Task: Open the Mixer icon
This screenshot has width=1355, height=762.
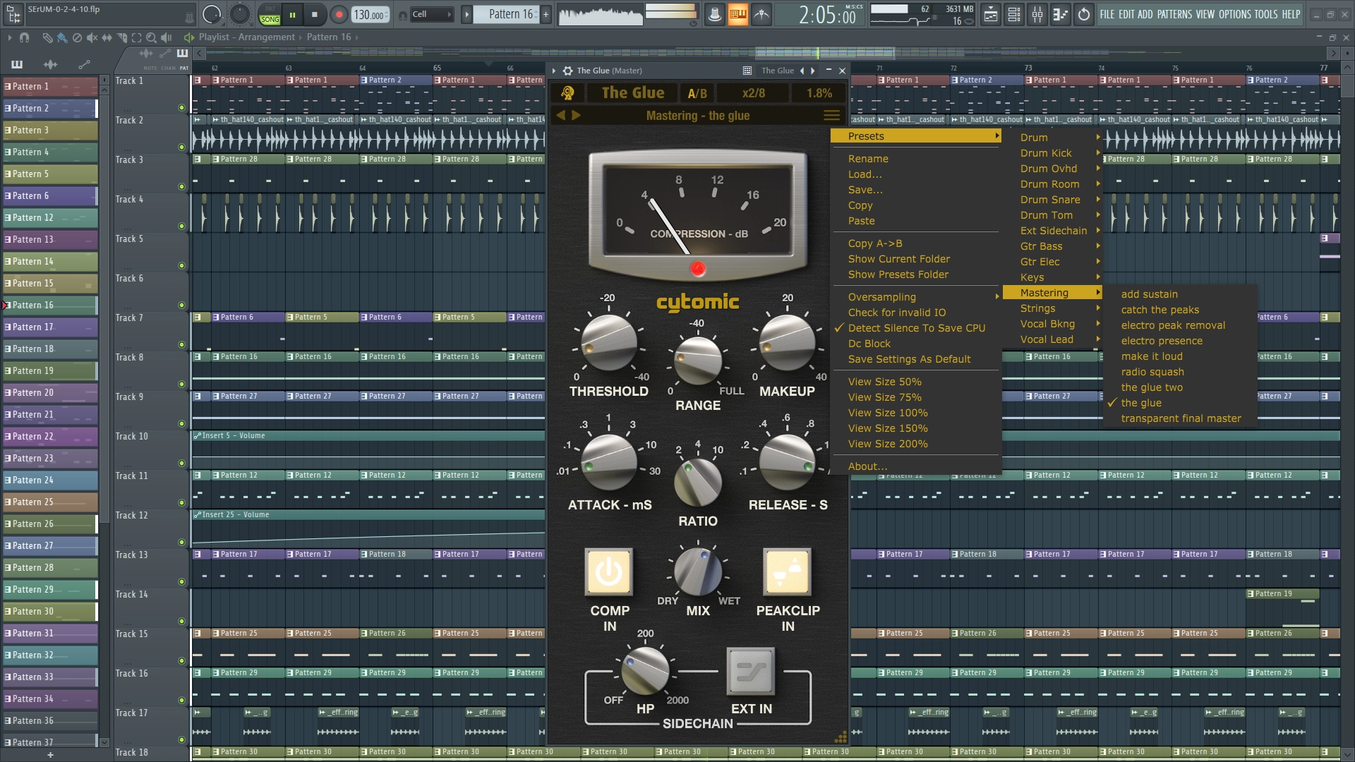Action: point(1037,14)
